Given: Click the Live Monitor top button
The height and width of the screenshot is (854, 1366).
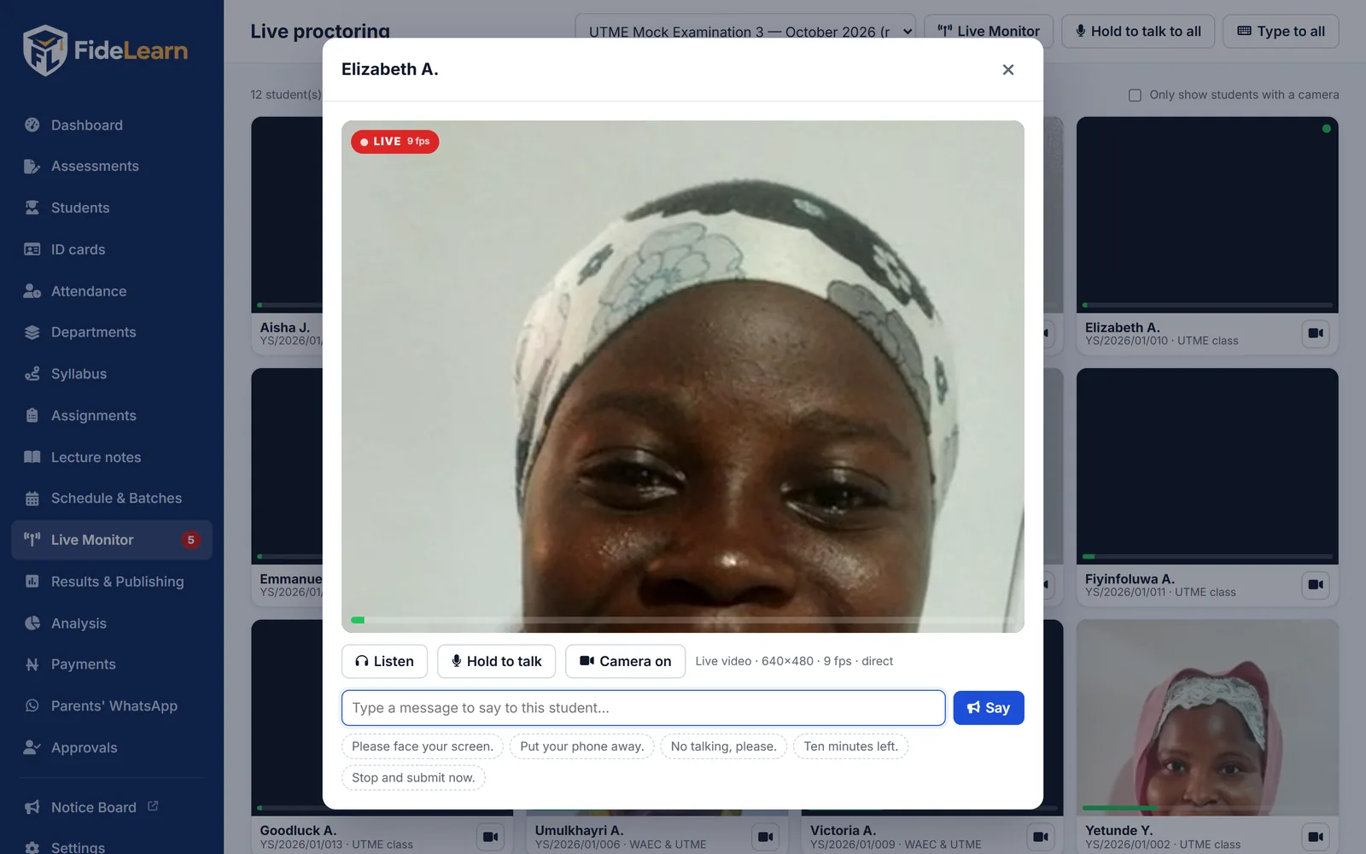Looking at the screenshot, I should pyautogui.click(x=989, y=32).
